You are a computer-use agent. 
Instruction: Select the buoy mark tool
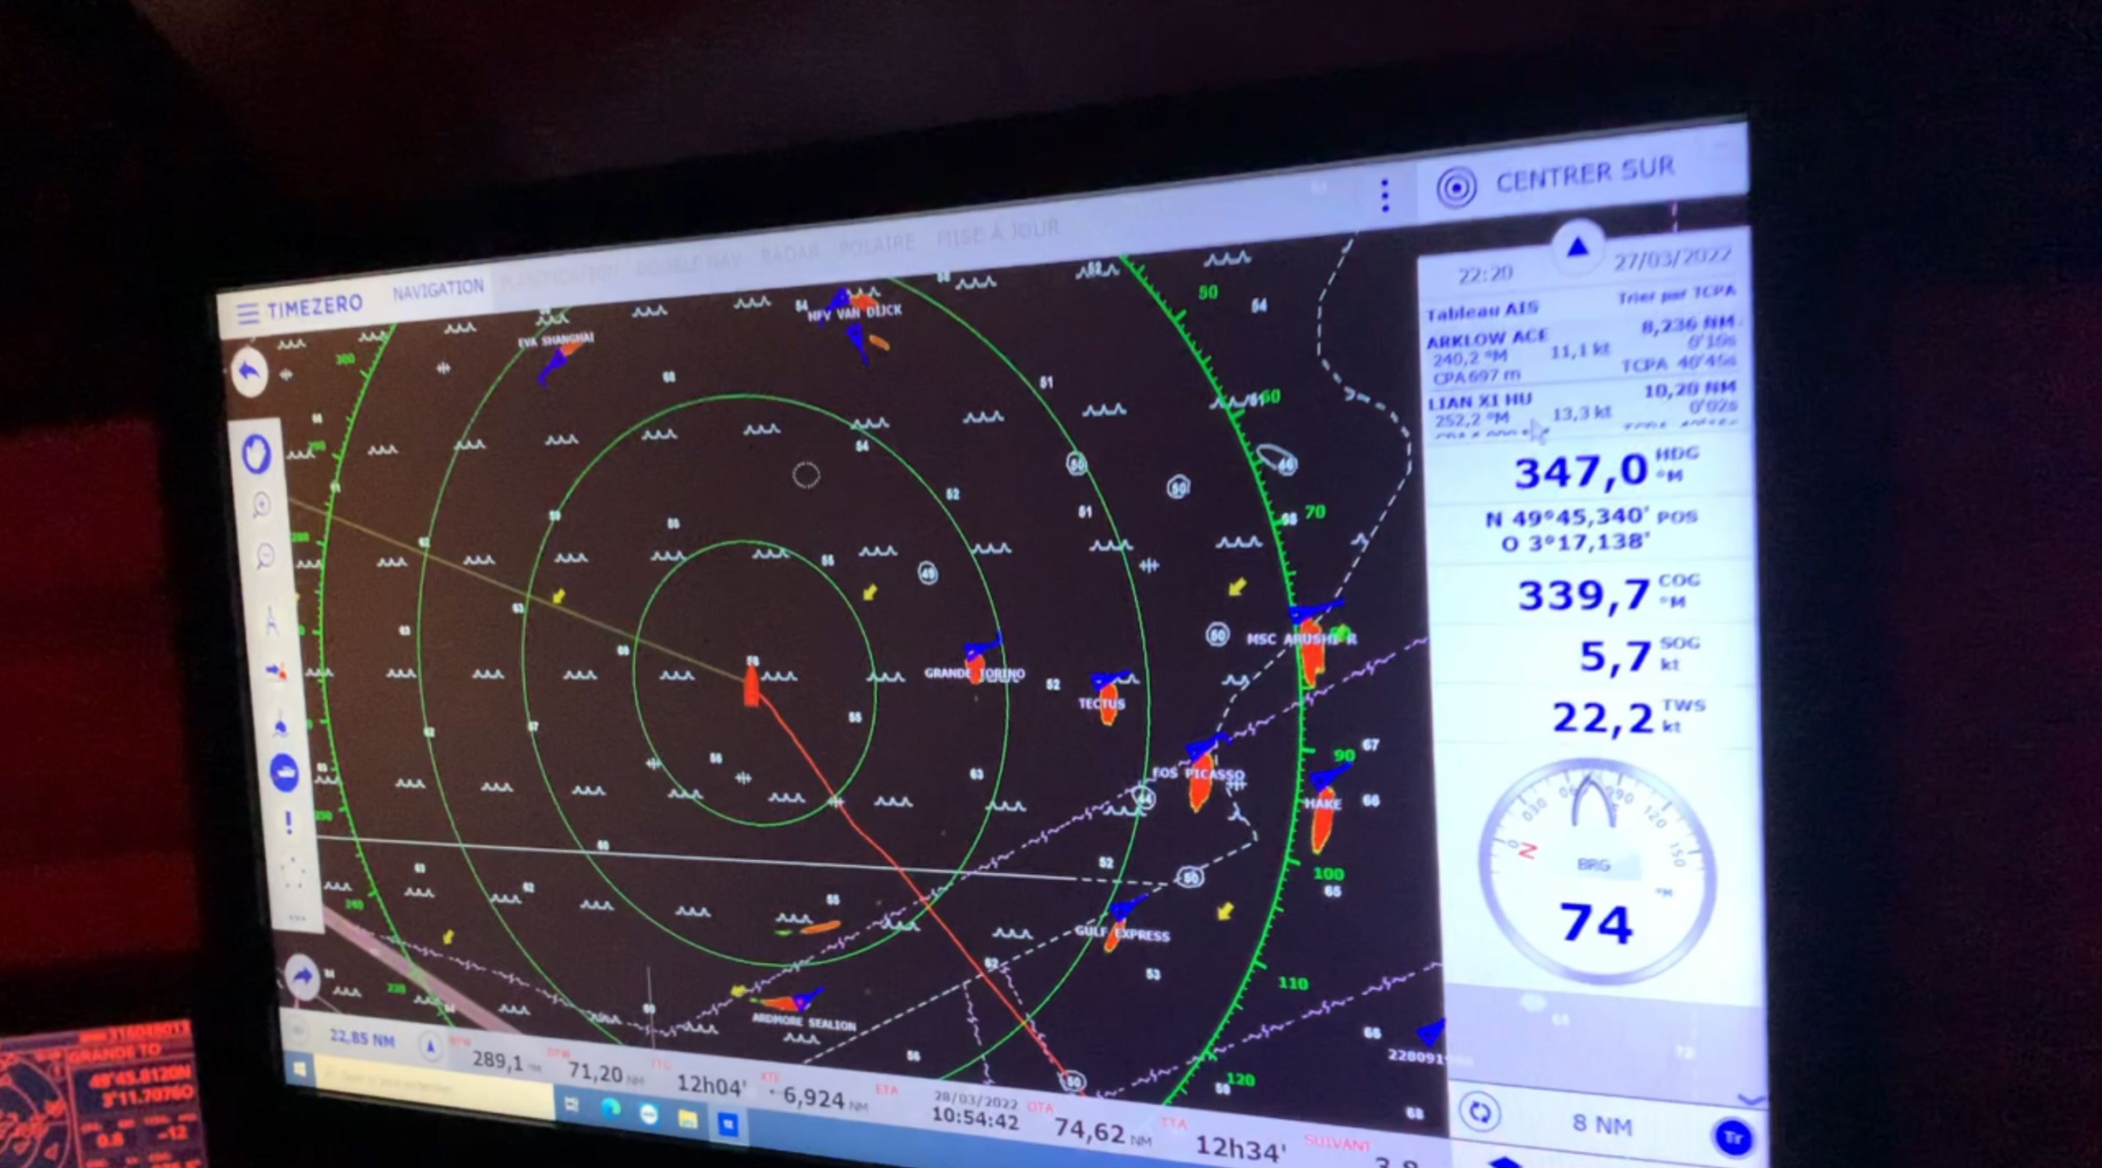(x=280, y=726)
